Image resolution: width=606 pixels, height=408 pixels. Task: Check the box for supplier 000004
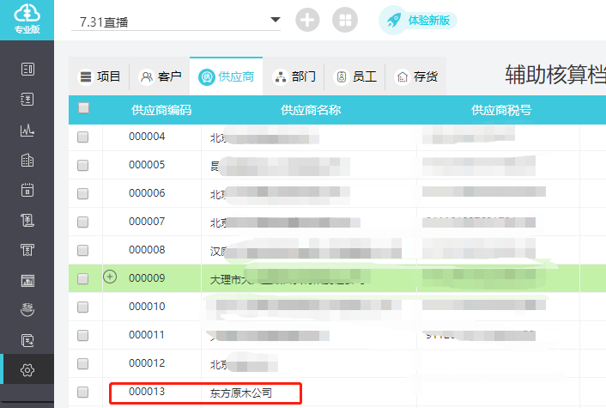(x=83, y=137)
